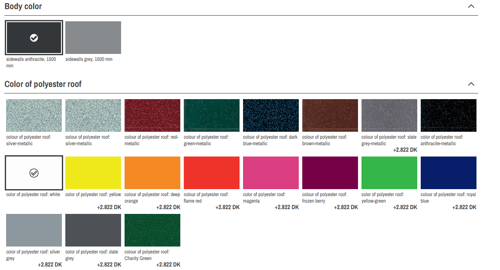Select flame red roof color
This screenshot has width=500, height=270.
pyautogui.click(x=211, y=173)
